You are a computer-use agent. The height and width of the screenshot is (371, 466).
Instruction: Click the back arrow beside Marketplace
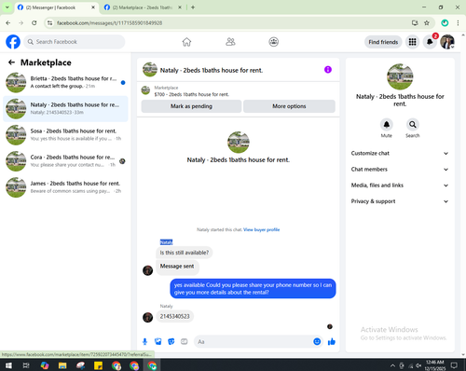click(x=11, y=62)
